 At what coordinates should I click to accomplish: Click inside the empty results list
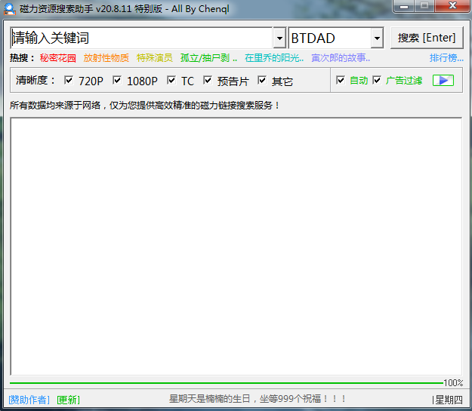pos(236,247)
